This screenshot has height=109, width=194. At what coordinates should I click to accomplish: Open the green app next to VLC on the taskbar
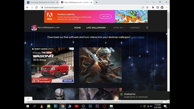pos(48,106)
